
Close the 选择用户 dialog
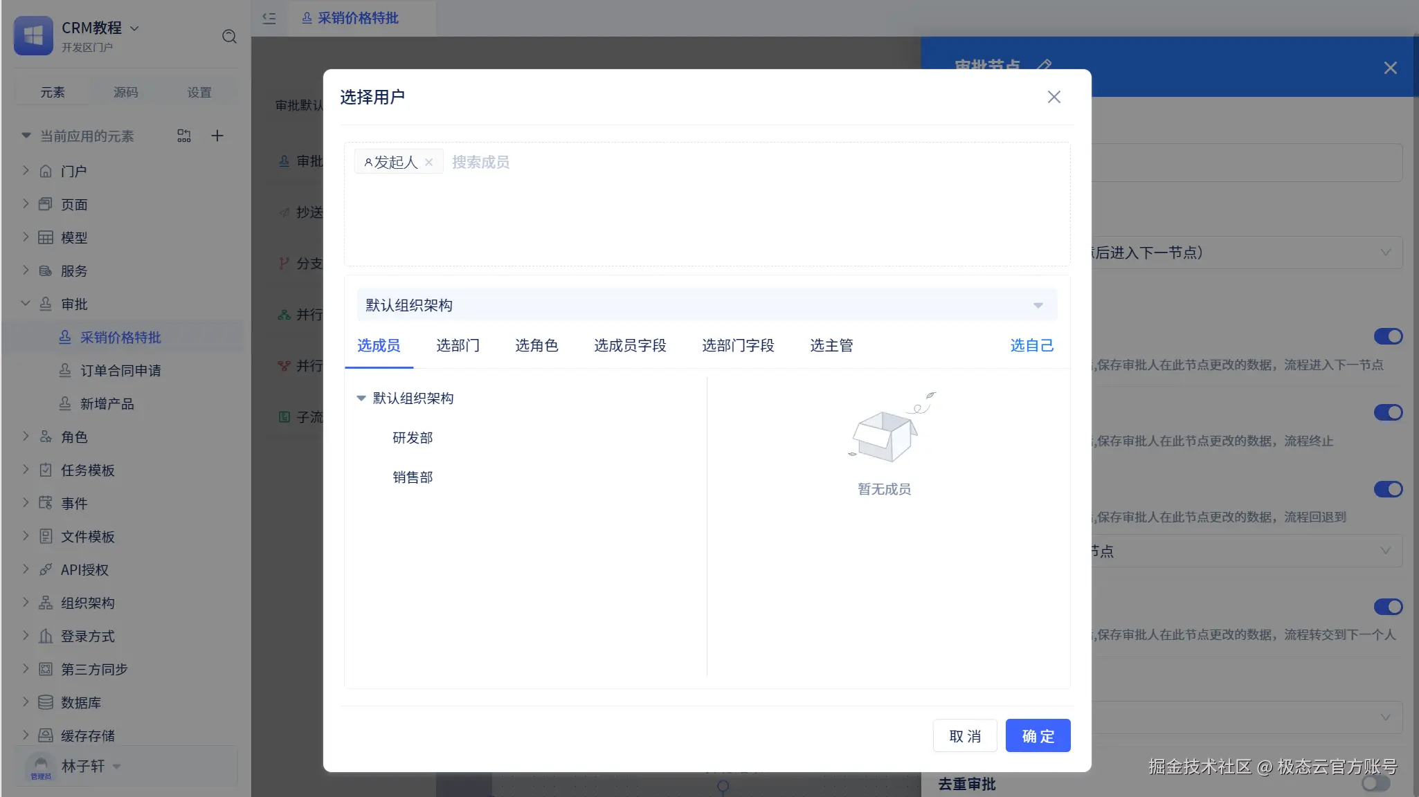1054,97
